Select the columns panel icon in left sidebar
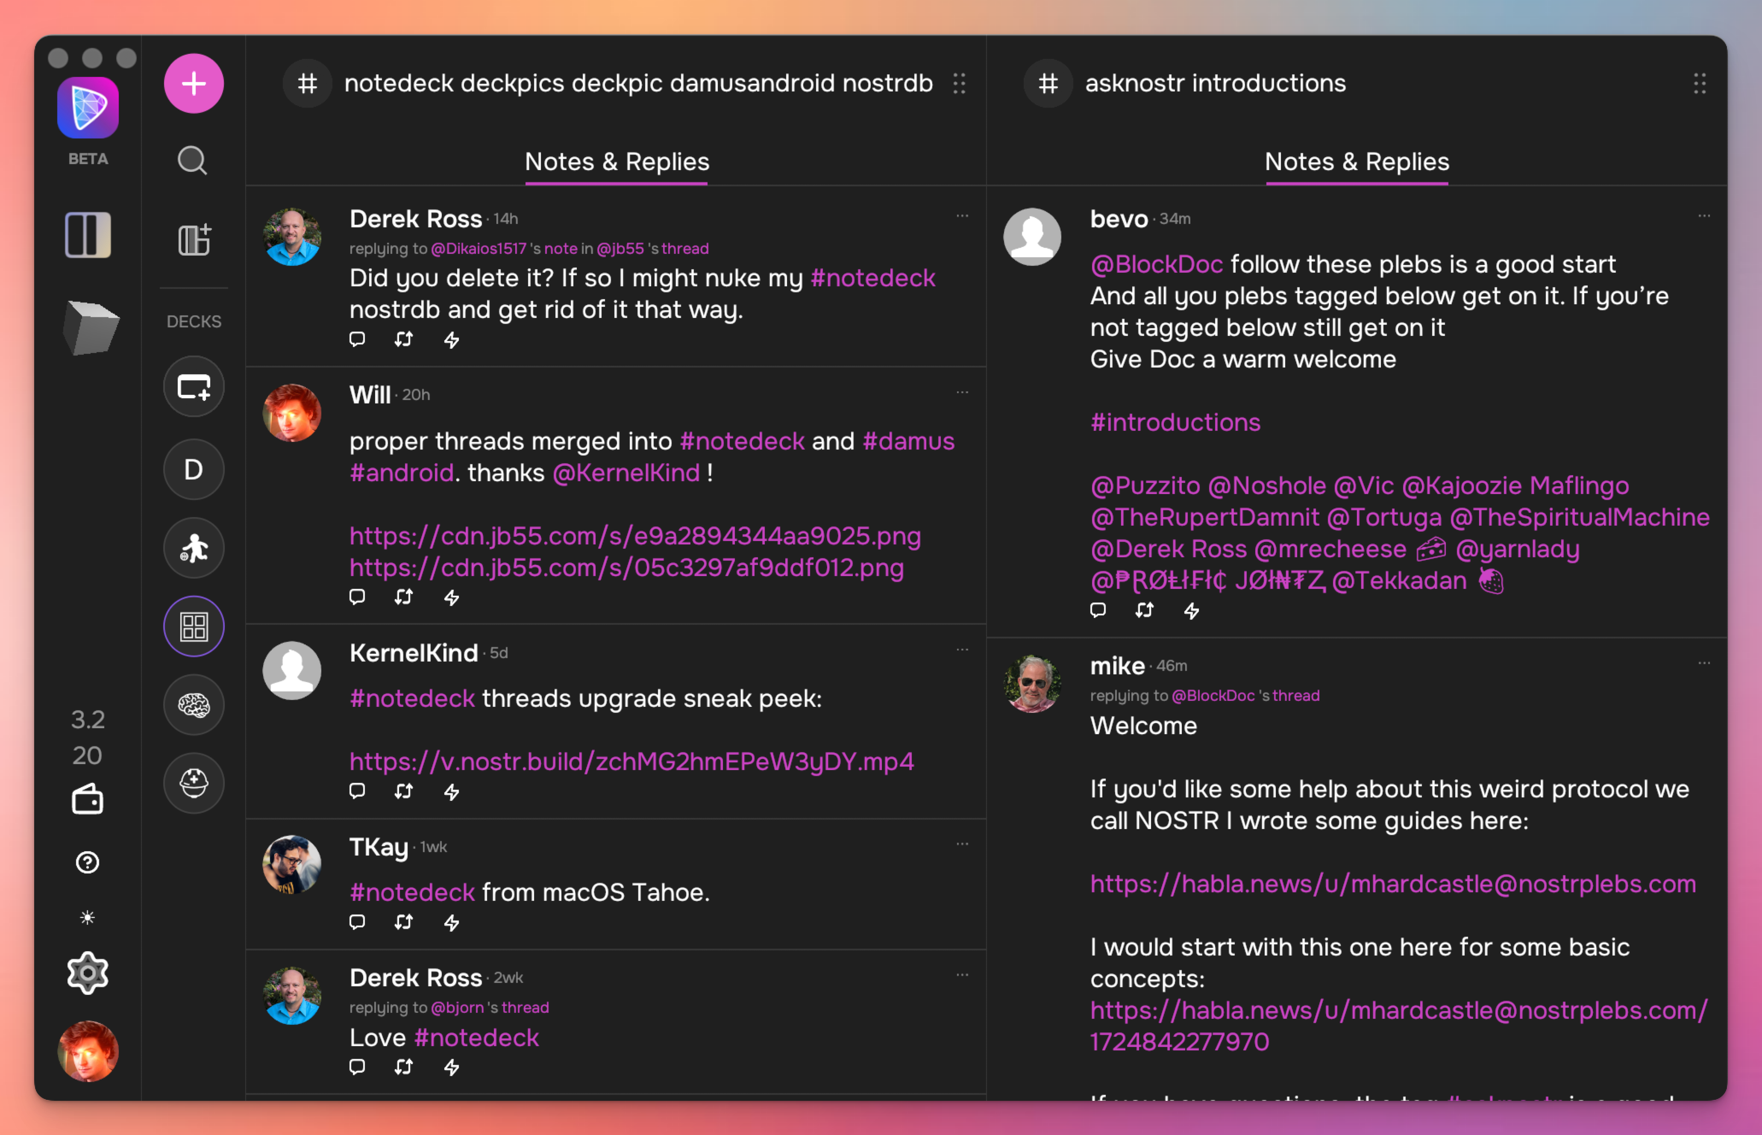 (x=88, y=235)
